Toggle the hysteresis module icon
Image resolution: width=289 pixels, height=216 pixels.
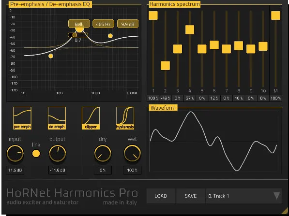pos(125,118)
